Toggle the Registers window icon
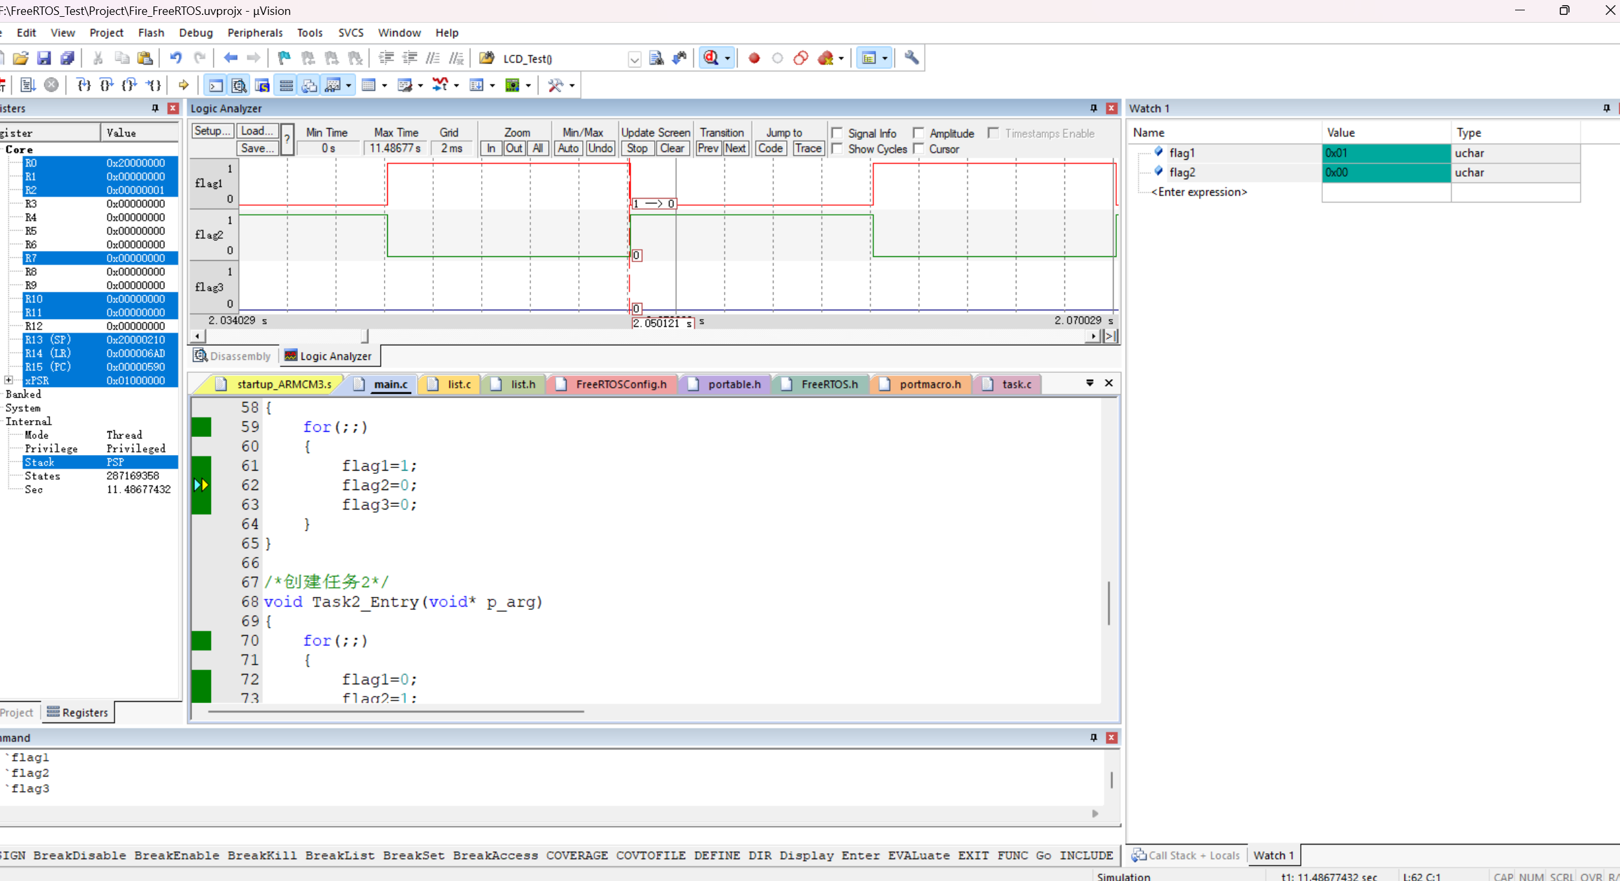 click(x=286, y=85)
